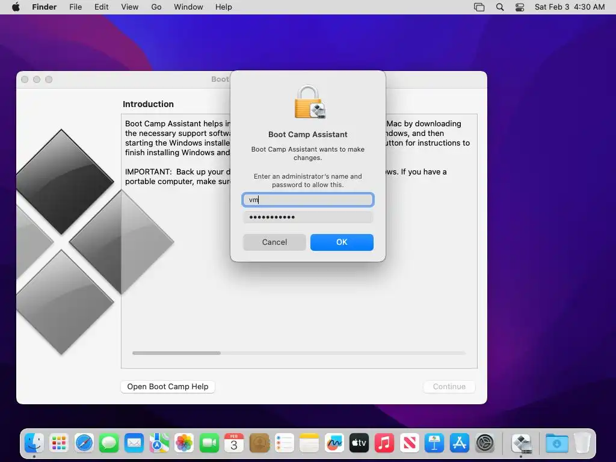Launch Launchpad from the Dock
The width and height of the screenshot is (616, 462).
point(59,443)
